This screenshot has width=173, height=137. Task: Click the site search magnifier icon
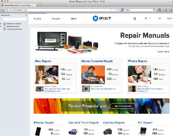pos(135,18)
